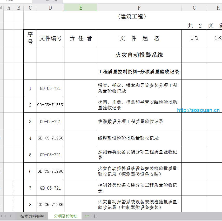The image size is (222, 221).
Task: Click the 日期 header cell
Action: (194, 38)
